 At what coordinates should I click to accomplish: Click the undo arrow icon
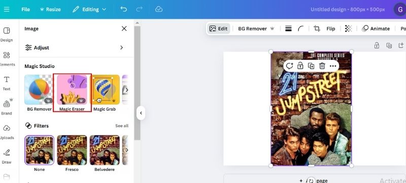click(123, 9)
